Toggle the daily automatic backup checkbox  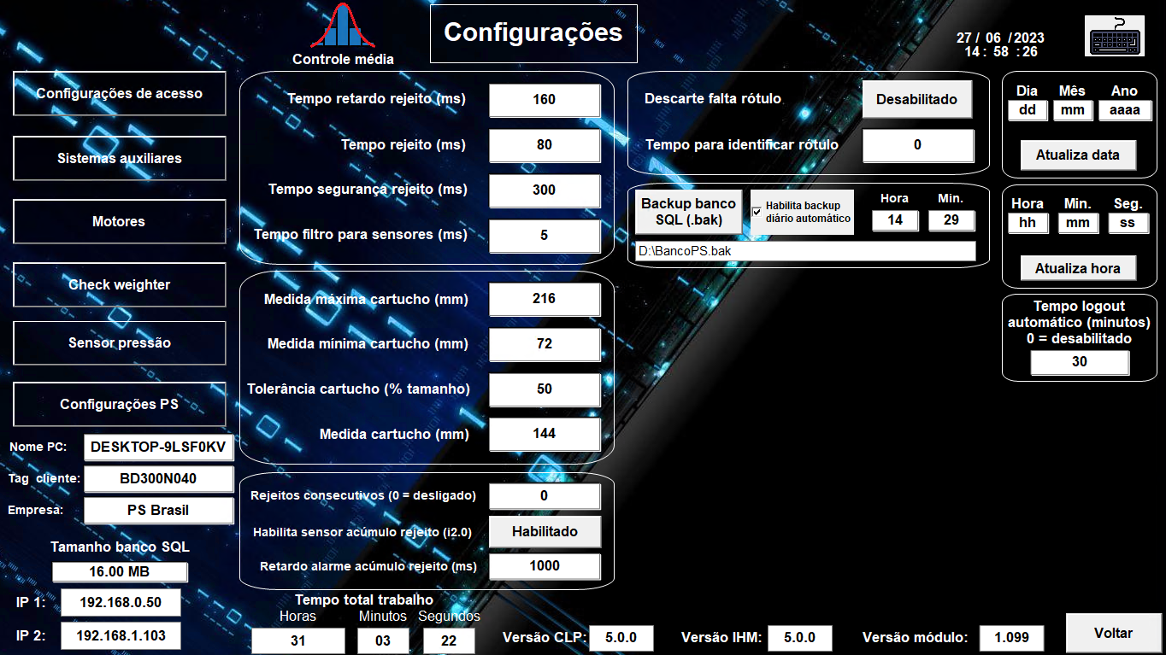[x=757, y=212]
